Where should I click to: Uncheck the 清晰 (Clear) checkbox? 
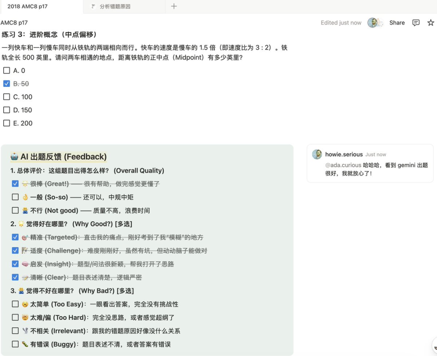click(15, 277)
